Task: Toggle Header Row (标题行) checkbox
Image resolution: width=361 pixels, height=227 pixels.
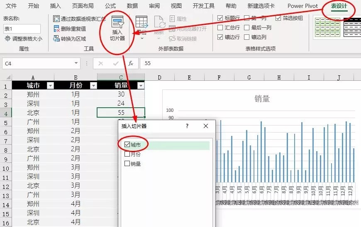Action: click(x=220, y=18)
